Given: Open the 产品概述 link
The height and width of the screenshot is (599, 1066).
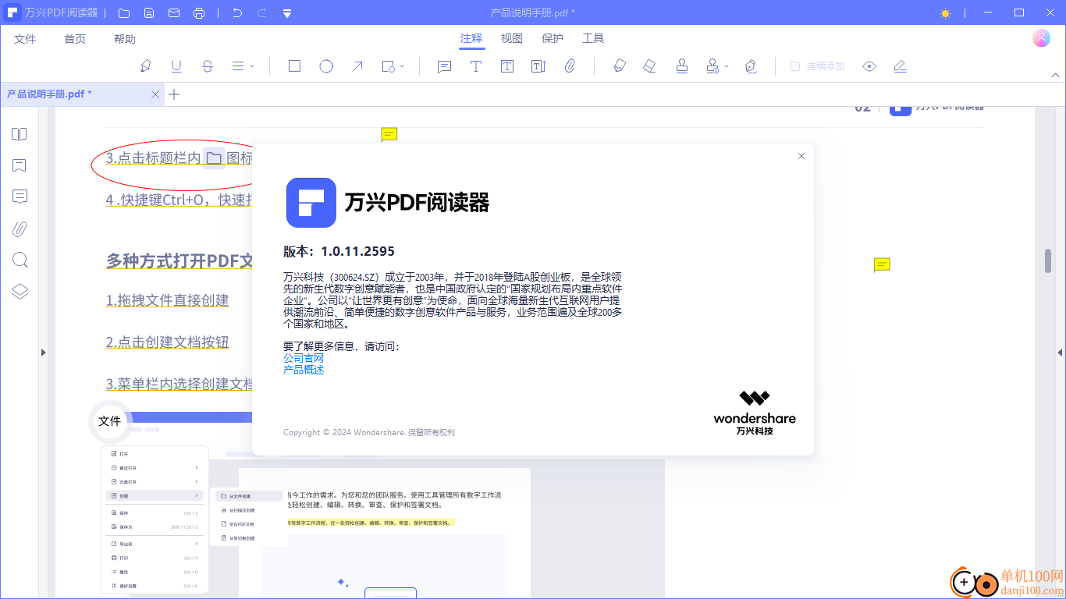Looking at the screenshot, I should click(304, 370).
